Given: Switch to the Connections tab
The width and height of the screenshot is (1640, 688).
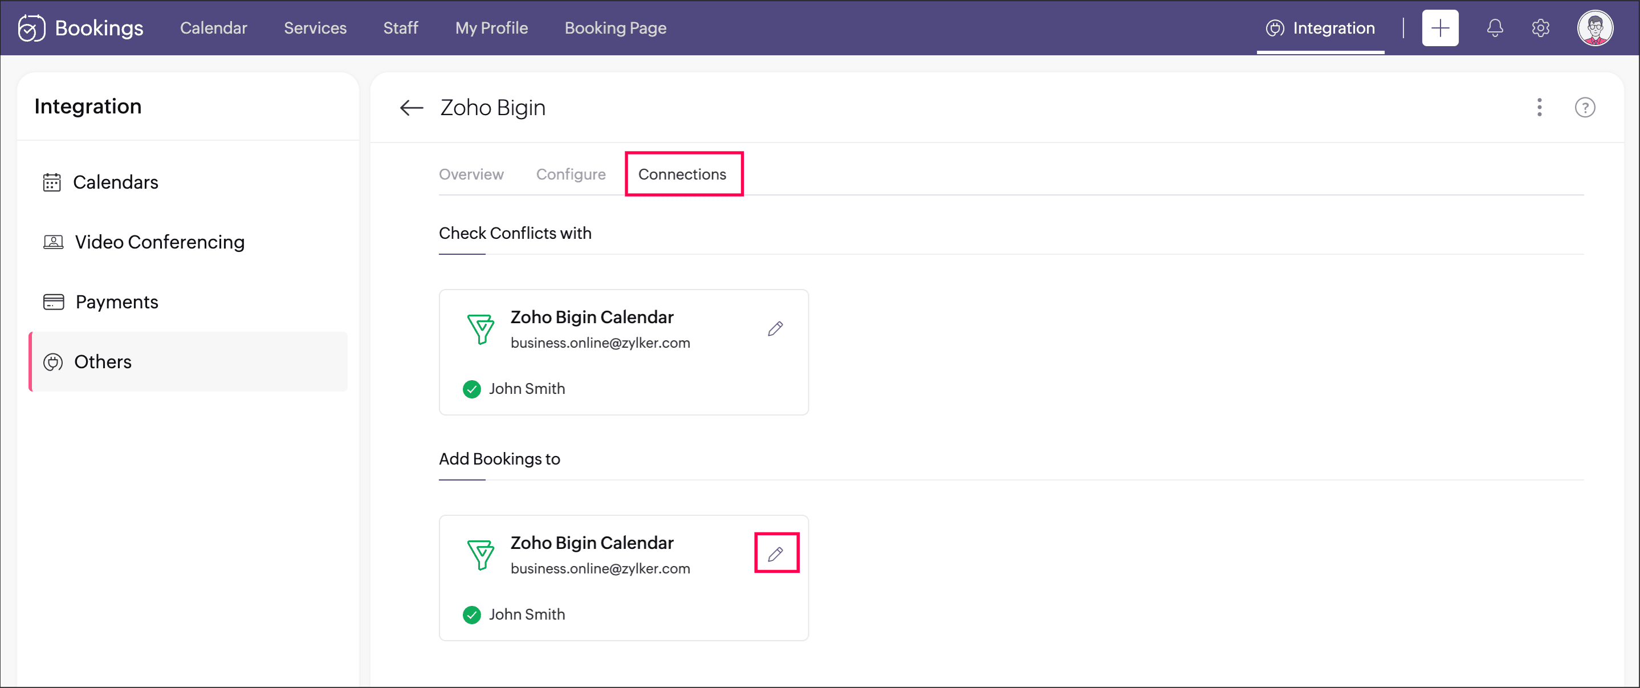Looking at the screenshot, I should coord(682,174).
